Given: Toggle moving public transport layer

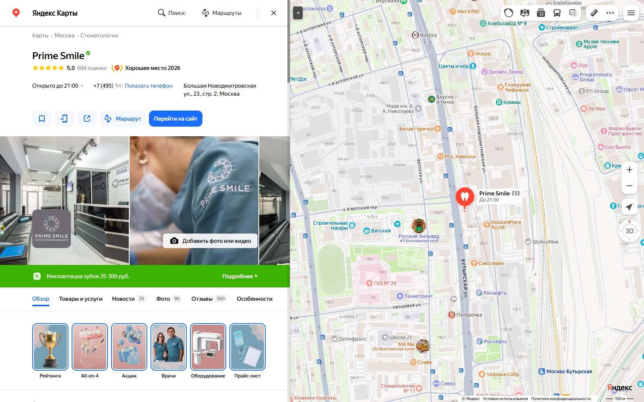Looking at the screenshot, I should pyautogui.click(x=557, y=13).
